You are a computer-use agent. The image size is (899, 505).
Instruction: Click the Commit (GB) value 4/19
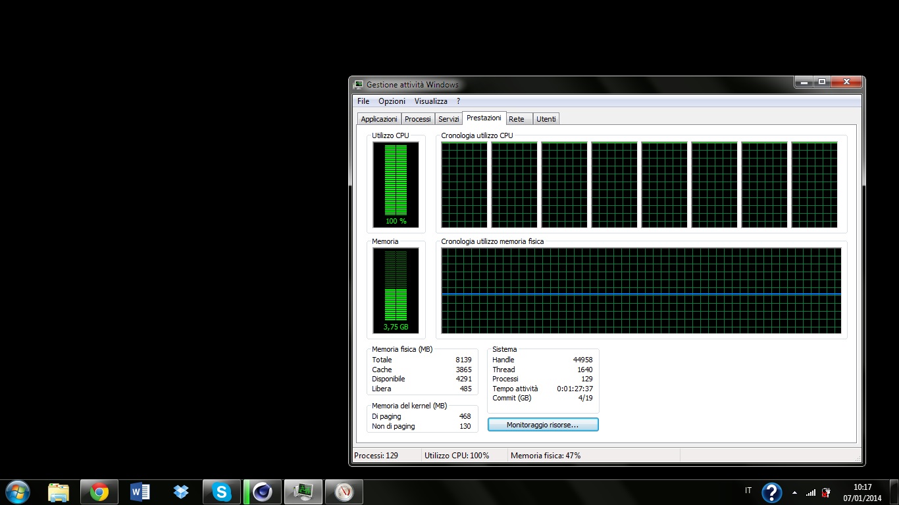(586, 398)
